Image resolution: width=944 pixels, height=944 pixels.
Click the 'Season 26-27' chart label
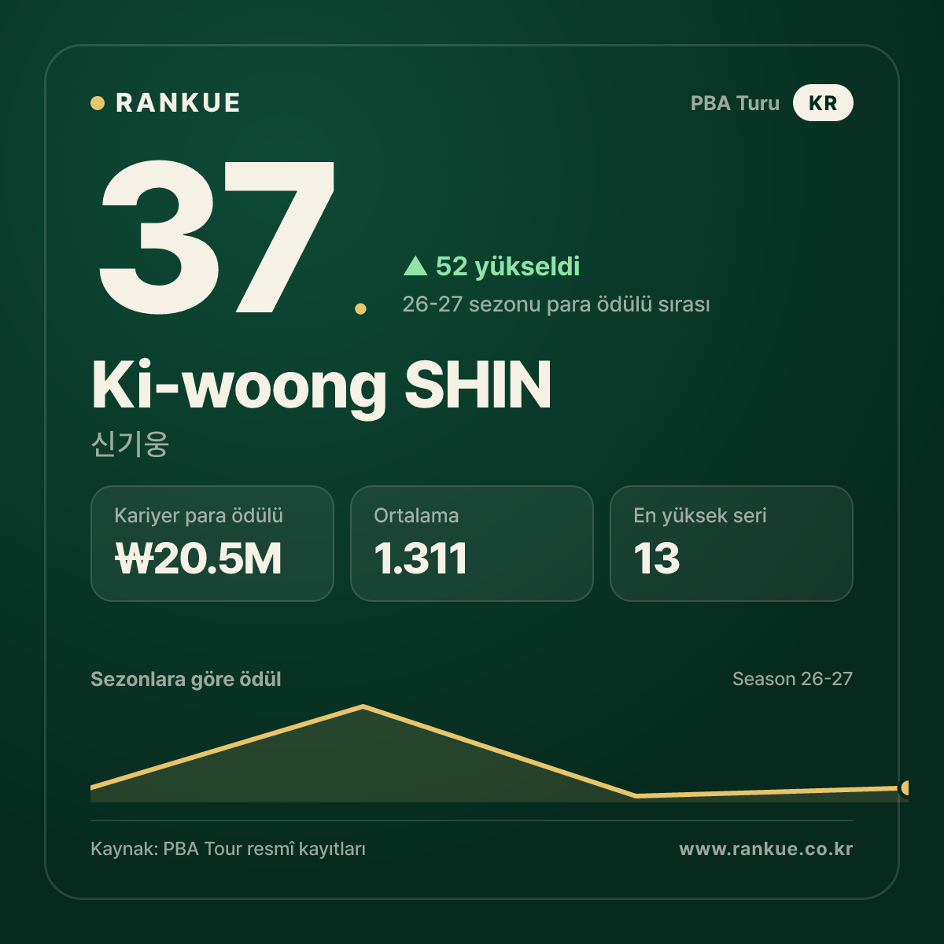point(792,679)
